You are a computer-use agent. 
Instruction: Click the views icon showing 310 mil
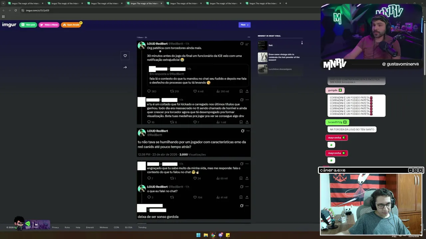pos(218,91)
